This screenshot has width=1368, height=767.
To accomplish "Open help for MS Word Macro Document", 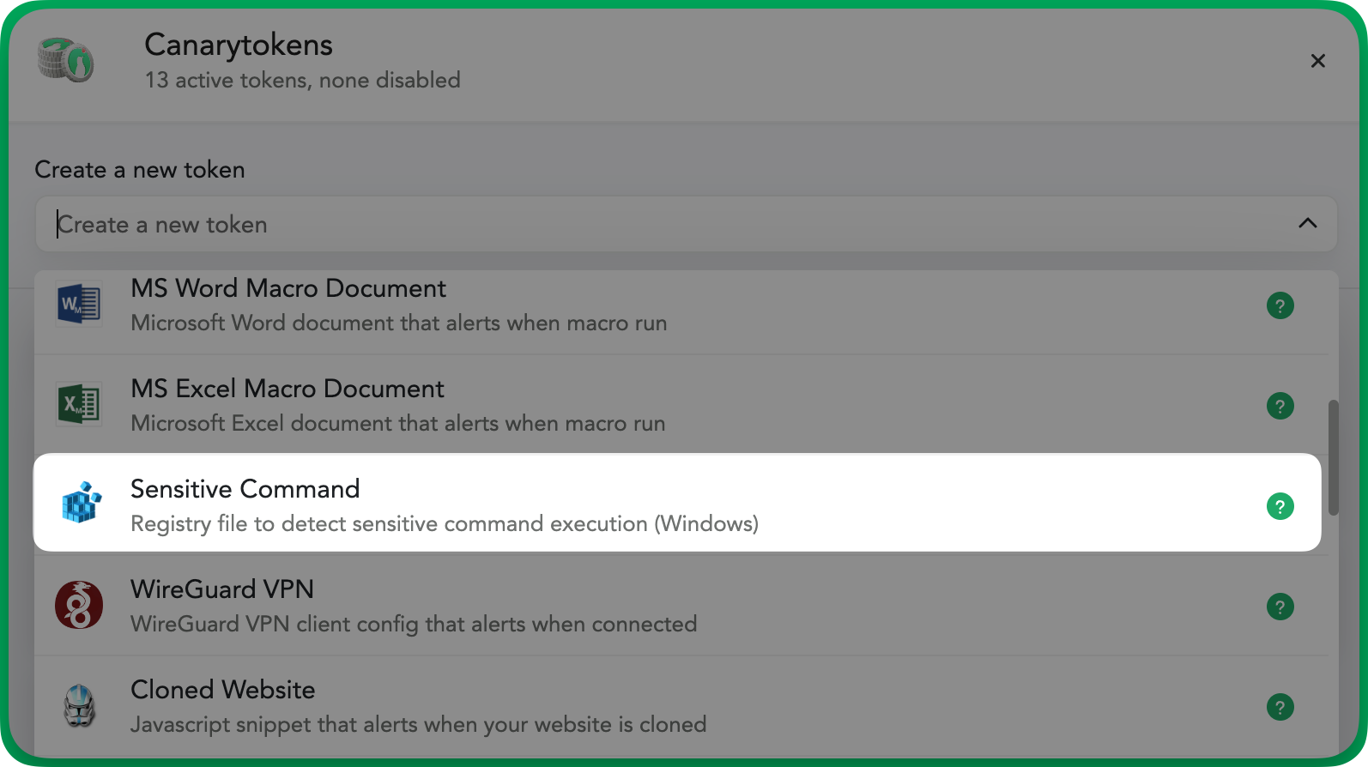I will click(1280, 305).
